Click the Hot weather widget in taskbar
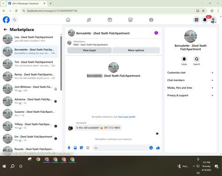222x176 pixels. 183,166
